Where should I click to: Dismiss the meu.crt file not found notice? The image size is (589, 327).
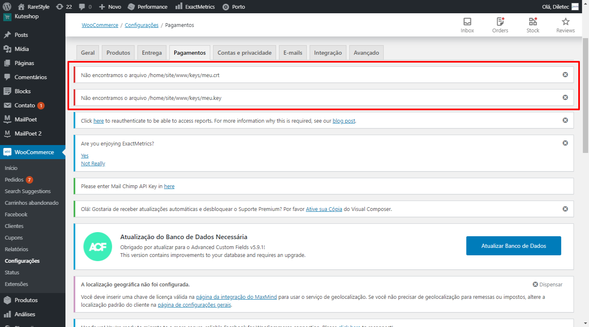tap(565, 75)
